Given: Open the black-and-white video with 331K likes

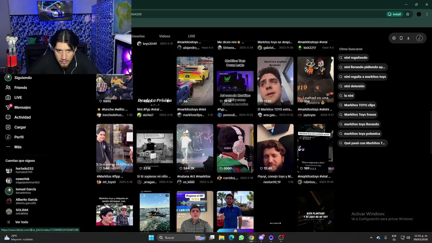Looking at the screenshot, I should pos(155,148).
